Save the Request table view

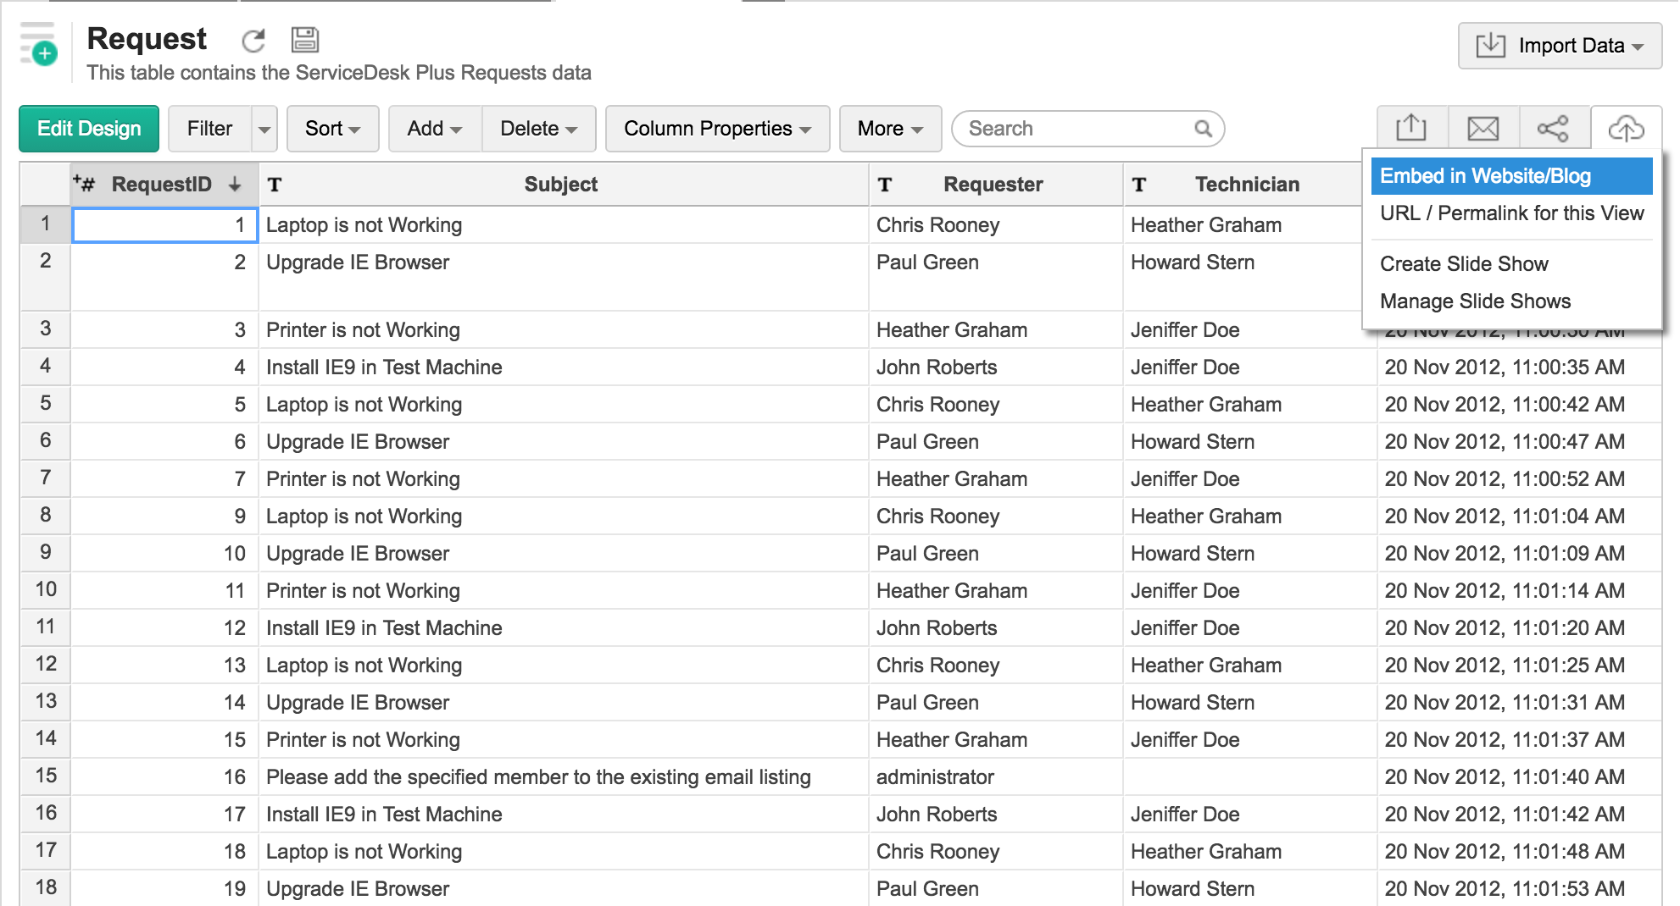click(x=306, y=40)
